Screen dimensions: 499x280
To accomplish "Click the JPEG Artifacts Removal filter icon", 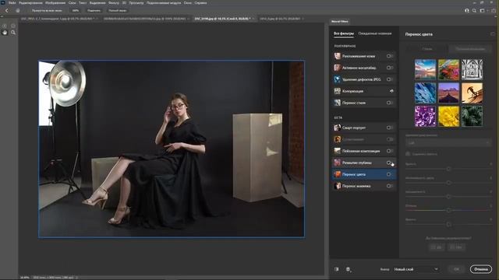I will point(338,79).
